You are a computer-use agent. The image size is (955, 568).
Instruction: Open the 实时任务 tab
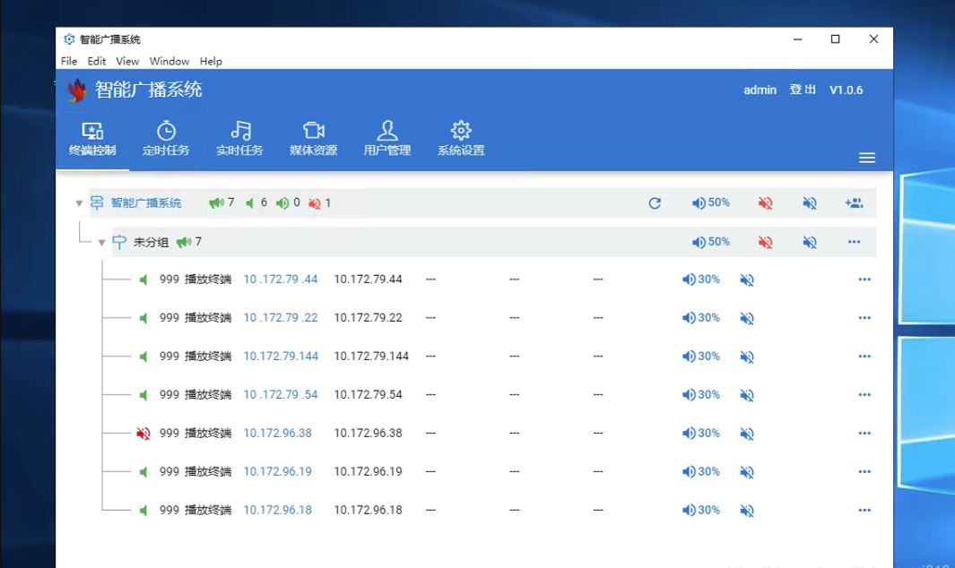click(239, 140)
